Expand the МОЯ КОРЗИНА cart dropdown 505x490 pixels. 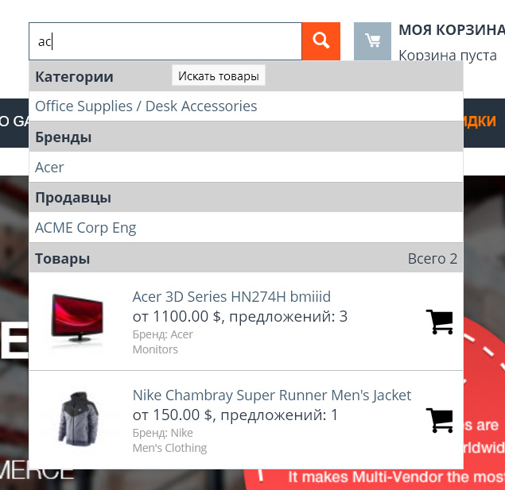click(452, 30)
